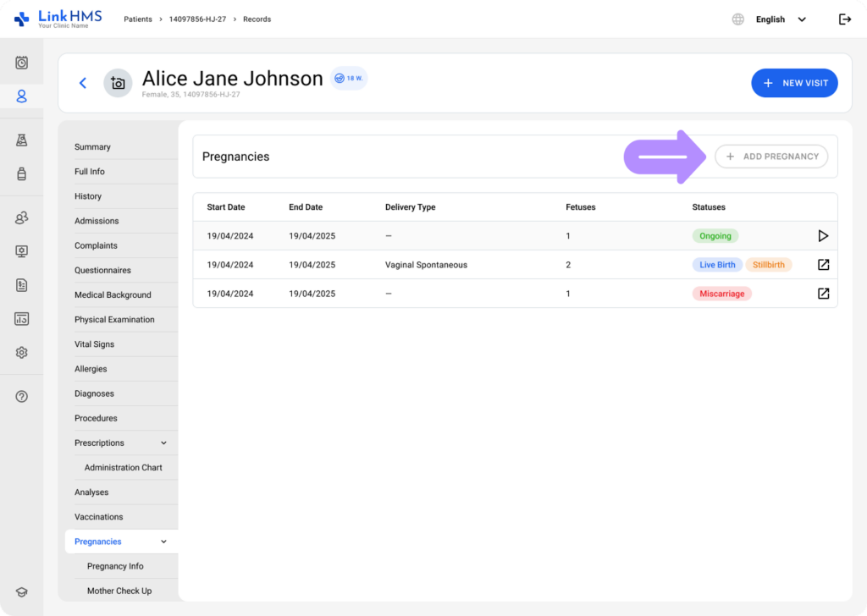Click the help question mark icon
This screenshot has height=616, width=867.
(22, 397)
